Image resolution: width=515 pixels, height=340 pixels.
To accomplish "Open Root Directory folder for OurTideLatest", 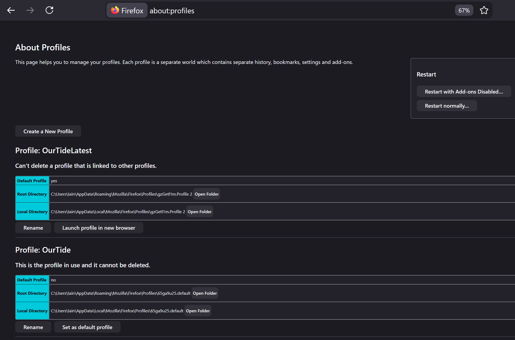I will tap(207, 194).
